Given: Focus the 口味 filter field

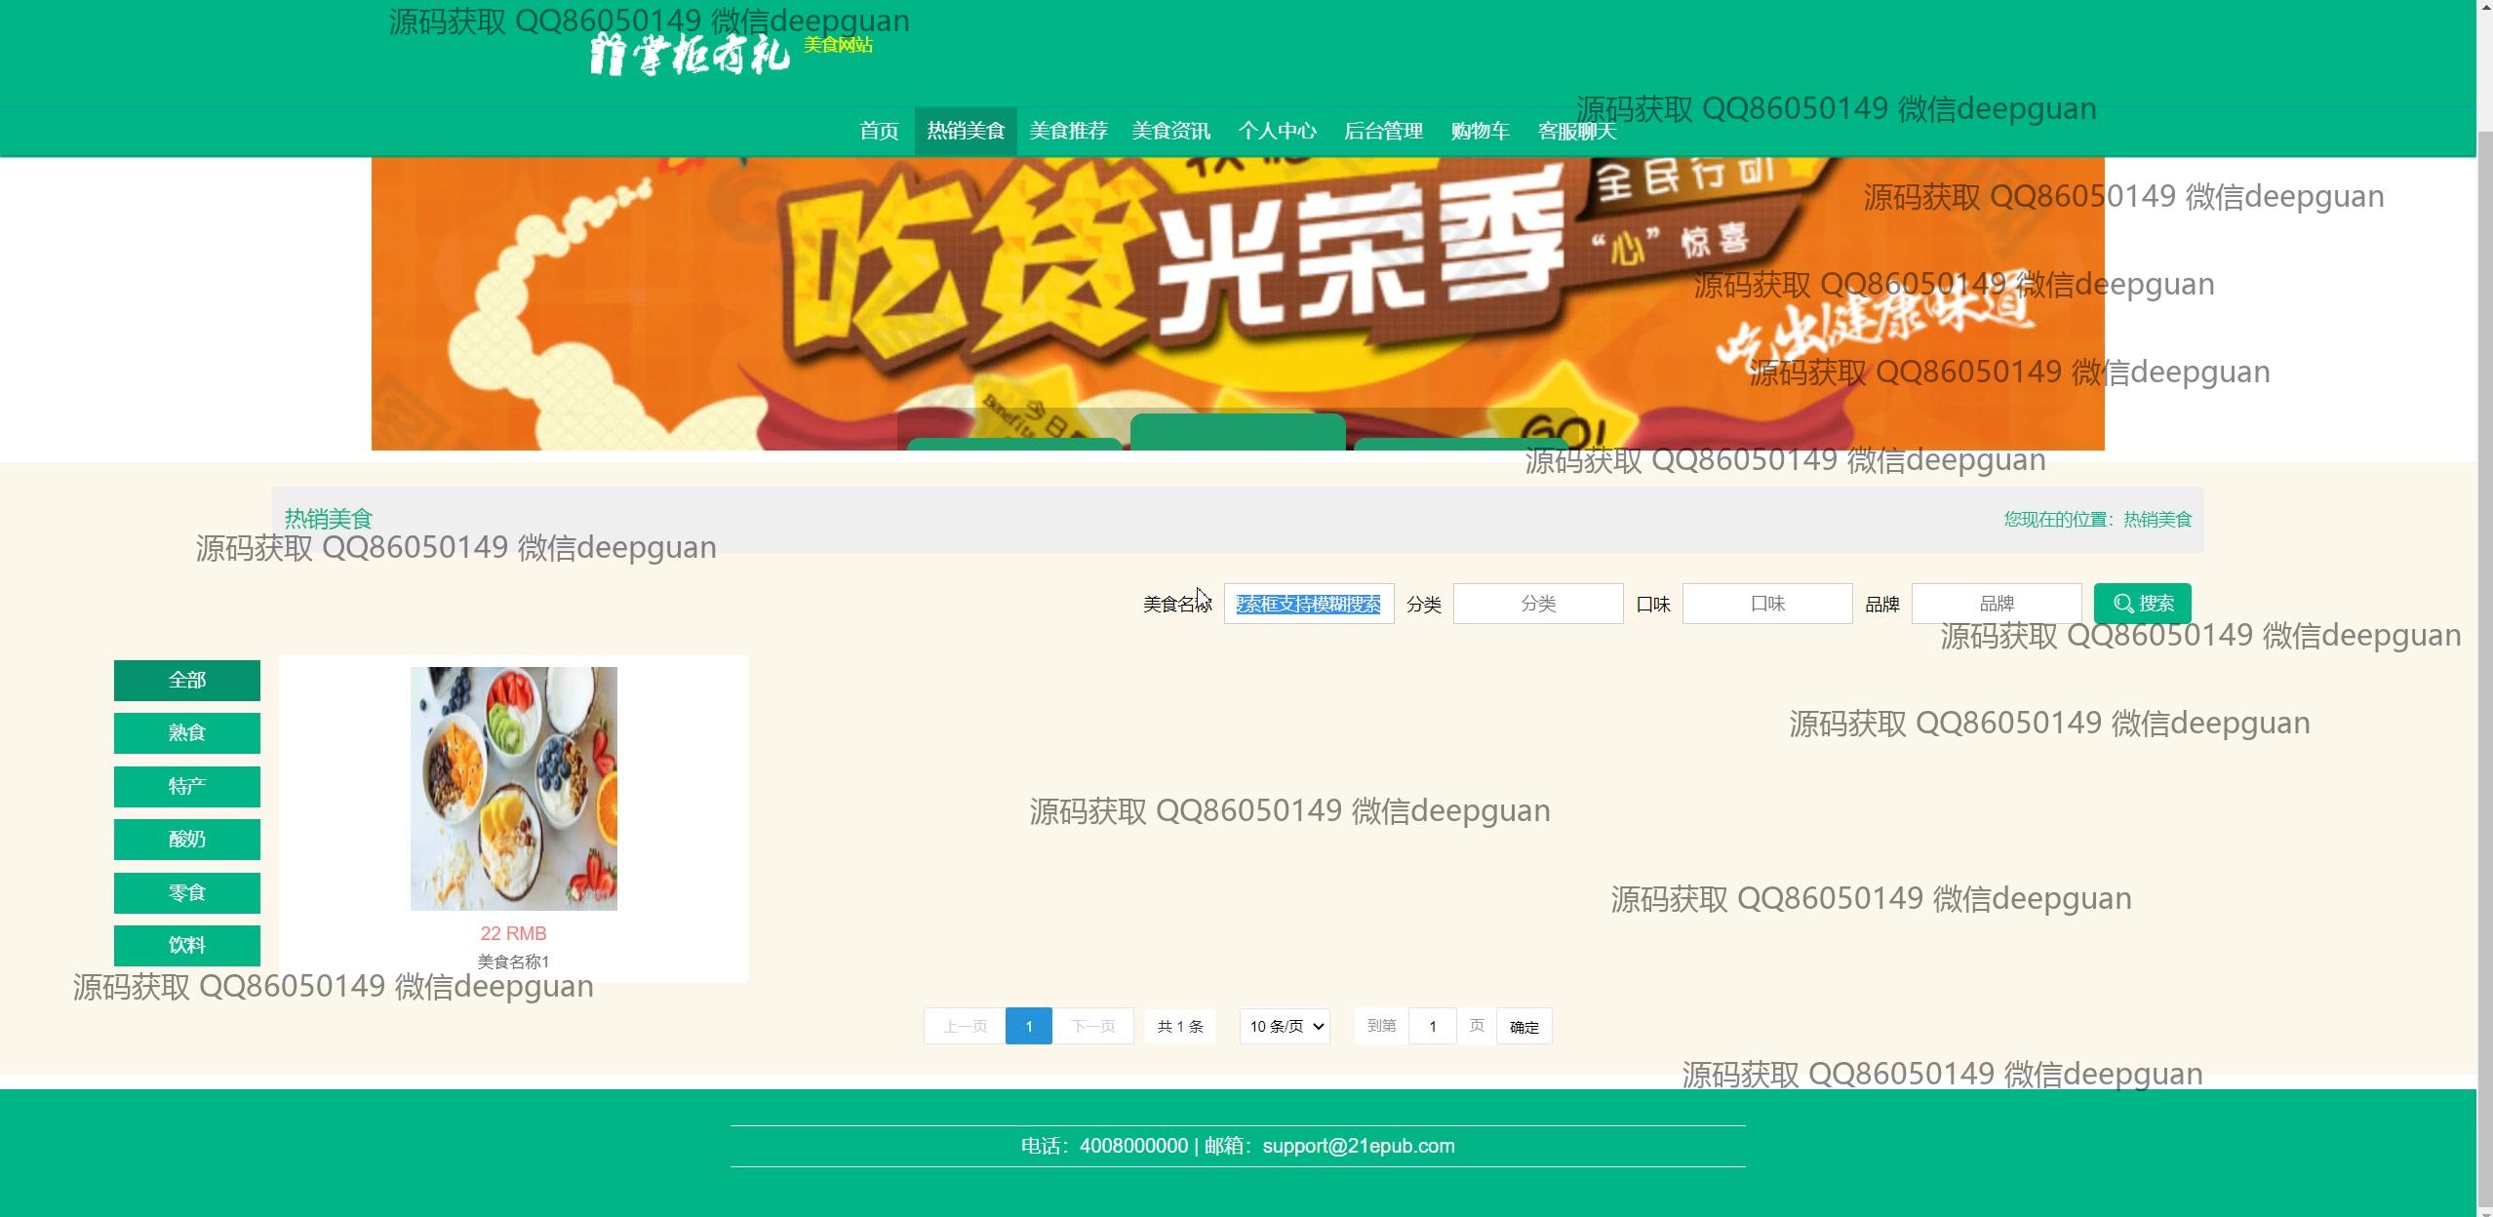Looking at the screenshot, I should click(1766, 604).
